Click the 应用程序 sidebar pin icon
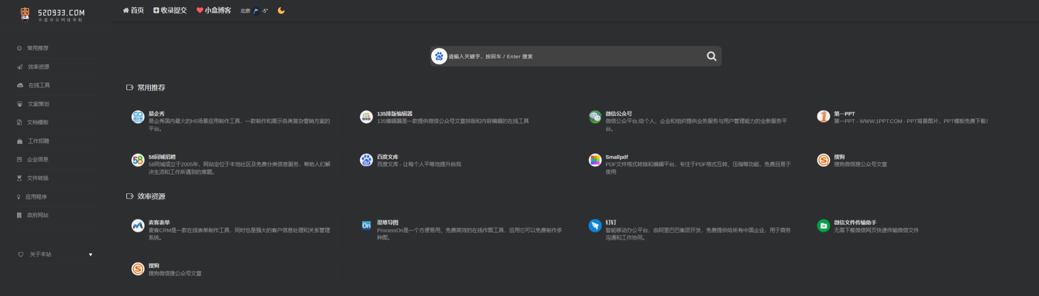Screen dimensions: 1039x296 pyautogui.click(x=18, y=197)
